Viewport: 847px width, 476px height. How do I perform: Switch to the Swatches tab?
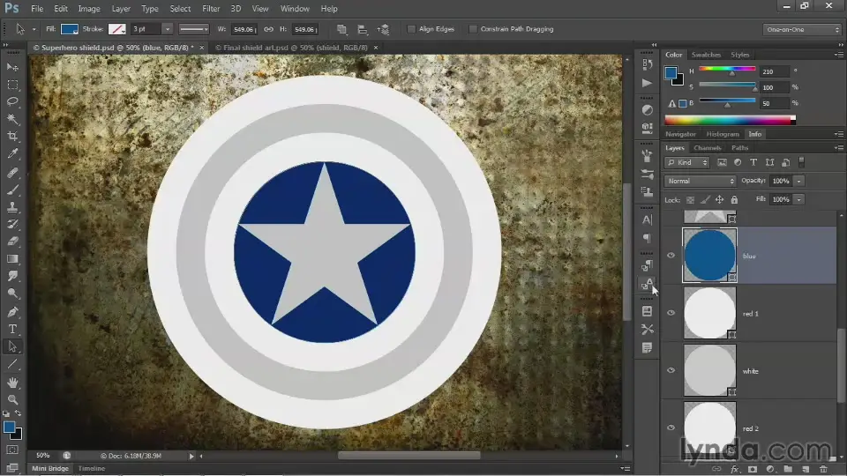click(706, 55)
